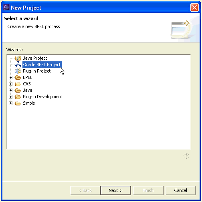Click the Plug-in Project icon
Image resolution: width=202 pixels, height=202 pixels.
click(18, 71)
